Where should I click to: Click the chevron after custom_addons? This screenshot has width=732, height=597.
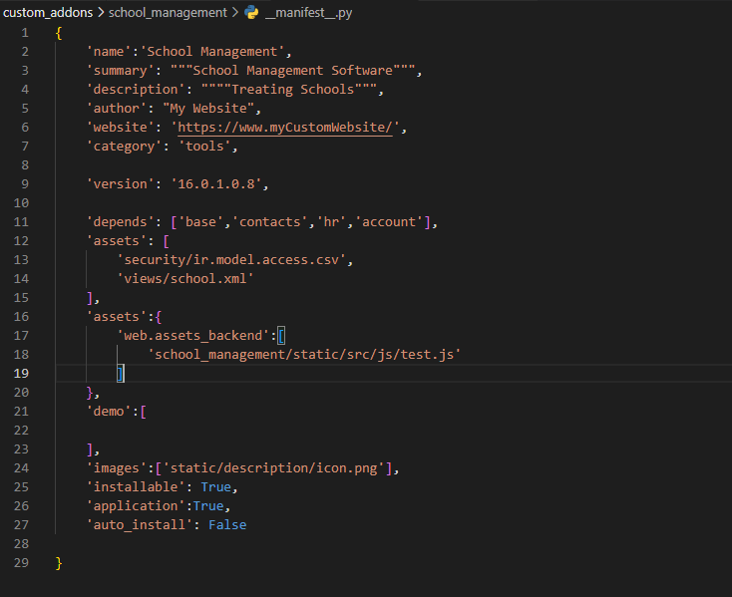[x=101, y=13]
